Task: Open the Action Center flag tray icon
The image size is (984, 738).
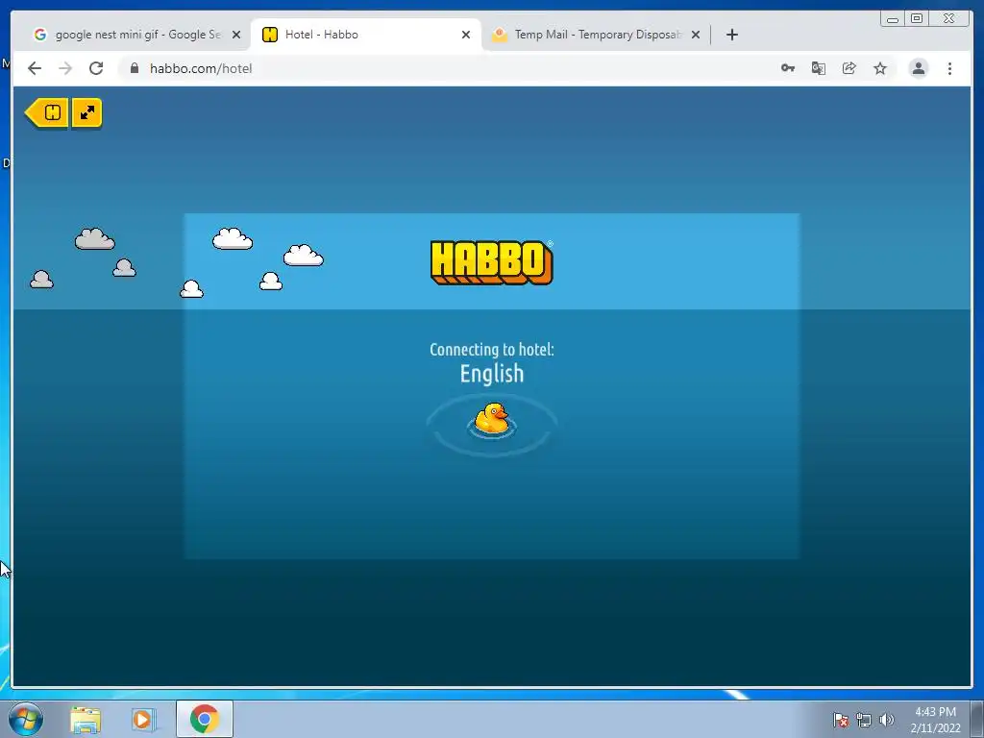Action: (840, 720)
